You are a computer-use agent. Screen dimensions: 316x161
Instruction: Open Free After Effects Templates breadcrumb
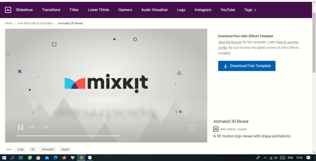pos(35,23)
